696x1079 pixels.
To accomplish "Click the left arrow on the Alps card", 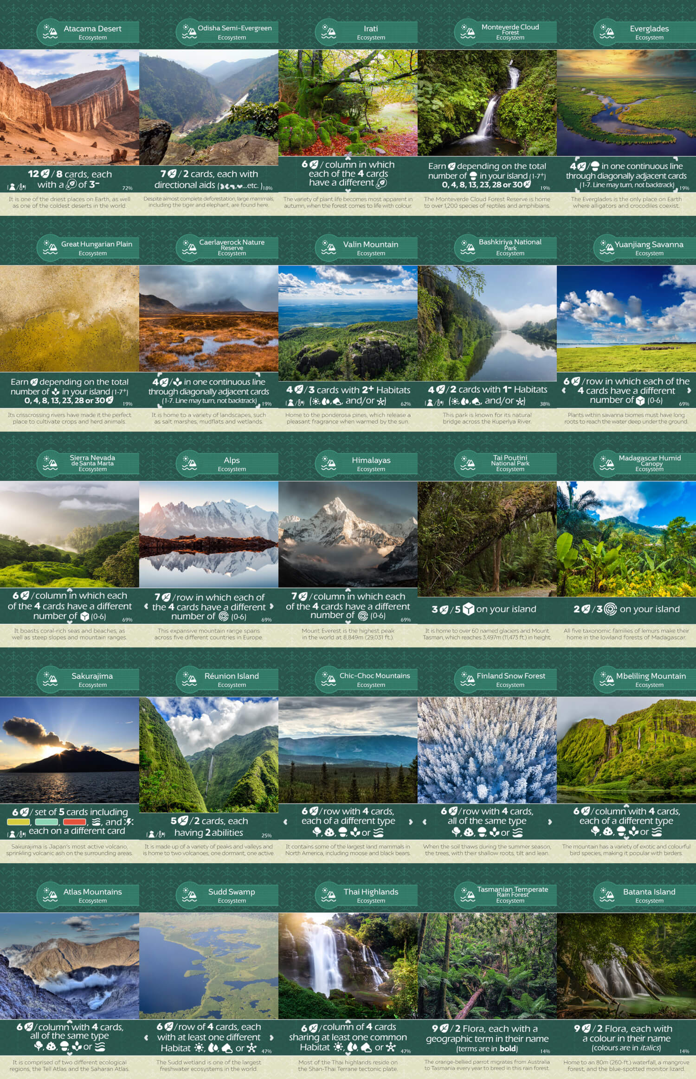I will [146, 606].
